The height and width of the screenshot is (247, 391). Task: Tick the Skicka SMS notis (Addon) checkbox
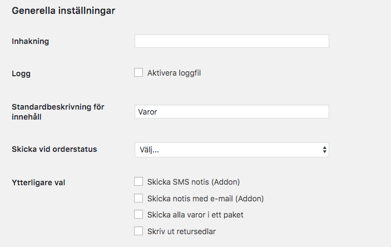[x=138, y=181]
